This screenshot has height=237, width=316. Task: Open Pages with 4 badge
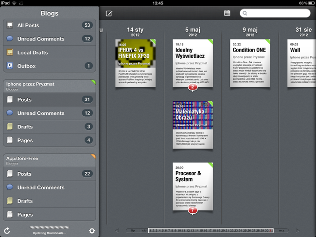[50, 140]
